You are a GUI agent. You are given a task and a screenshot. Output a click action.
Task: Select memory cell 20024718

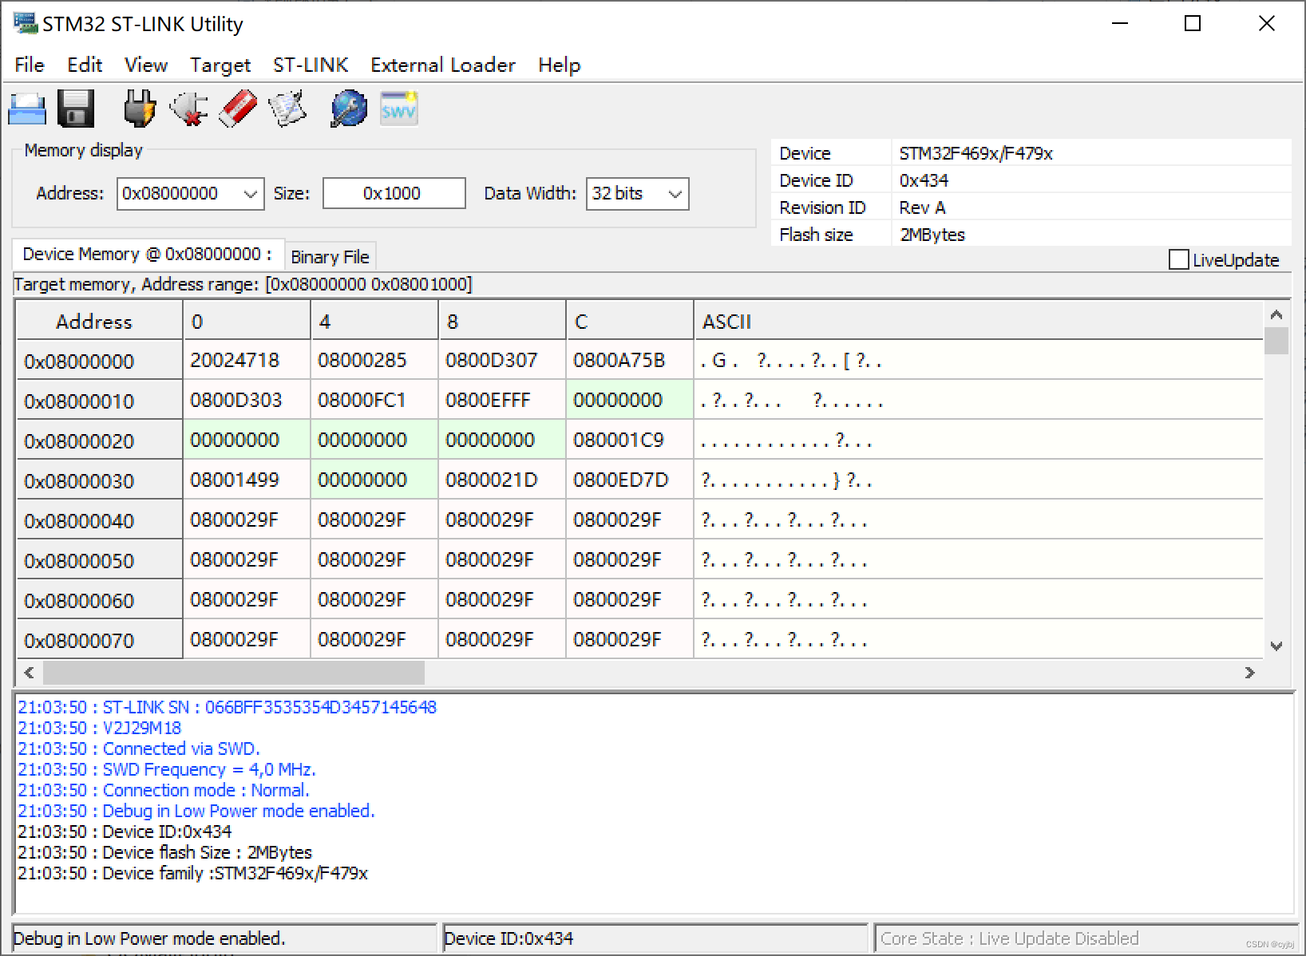click(246, 360)
